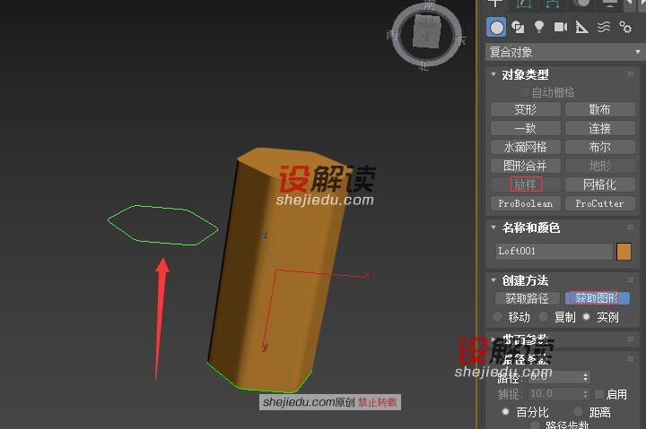This screenshot has height=429, width=646.
Task: Click the 变形 compound object button
Action: coord(525,109)
